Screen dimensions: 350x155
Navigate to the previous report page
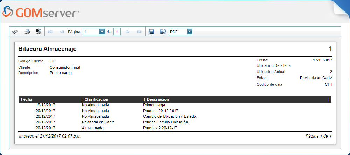tap(62, 32)
